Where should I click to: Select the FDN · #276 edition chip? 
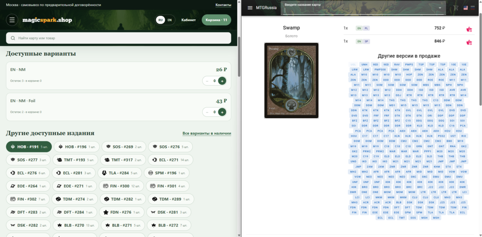(122, 212)
